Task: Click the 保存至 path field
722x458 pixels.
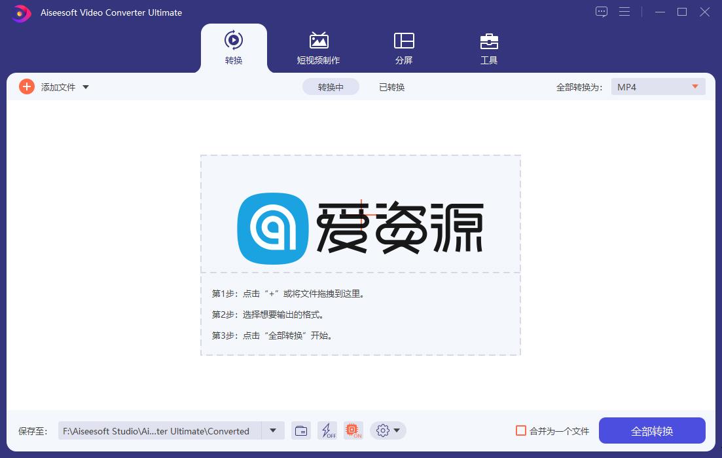Action: pyautogui.click(x=157, y=430)
